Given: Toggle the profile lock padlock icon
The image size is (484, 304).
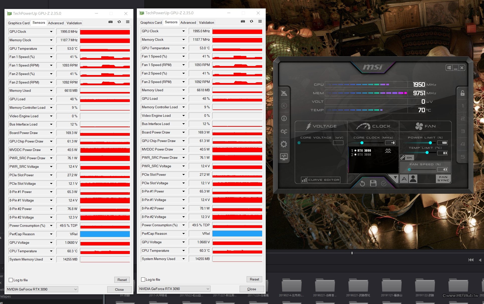Looking at the screenshot, I should pos(462,93).
